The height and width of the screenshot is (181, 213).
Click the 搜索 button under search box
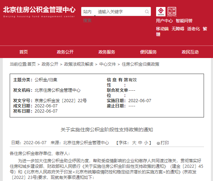coord(87,20)
